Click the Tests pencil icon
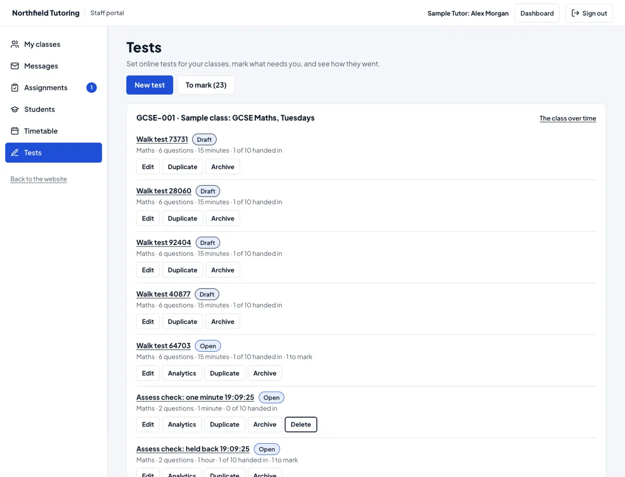 pyautogui.click(x=15, y=153)
